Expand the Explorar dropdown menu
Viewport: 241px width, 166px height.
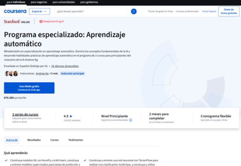coord(39,11)
